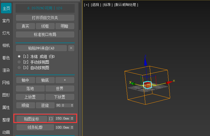Screen dimensions: 210x136
Task: Open the [透视] viewport view menu
Action: tap(96, 5)
